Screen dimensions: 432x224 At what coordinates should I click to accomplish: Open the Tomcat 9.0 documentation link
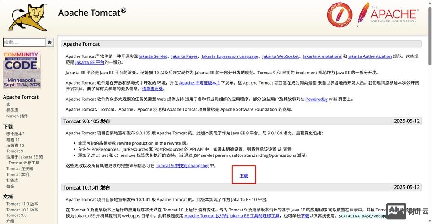[x=17, y=215]
